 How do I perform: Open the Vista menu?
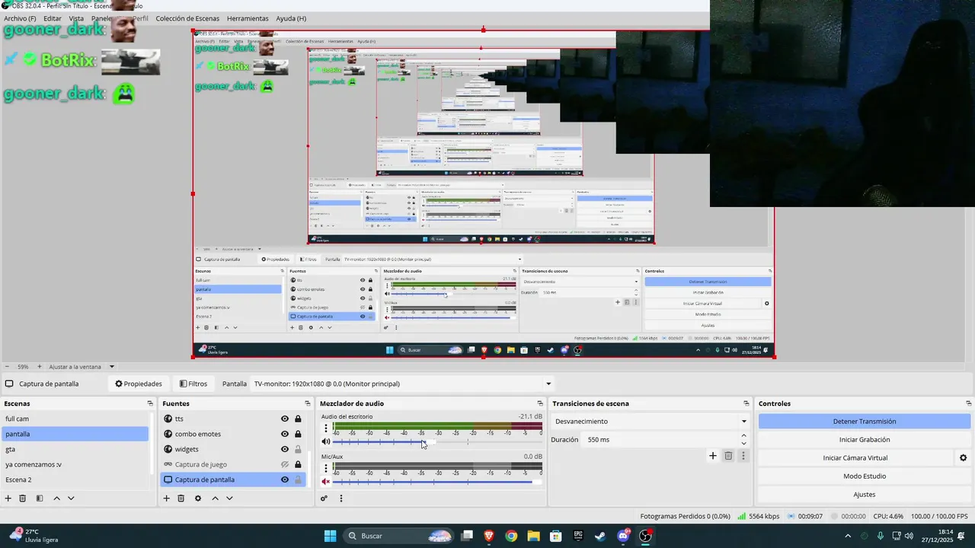point(76,18)
